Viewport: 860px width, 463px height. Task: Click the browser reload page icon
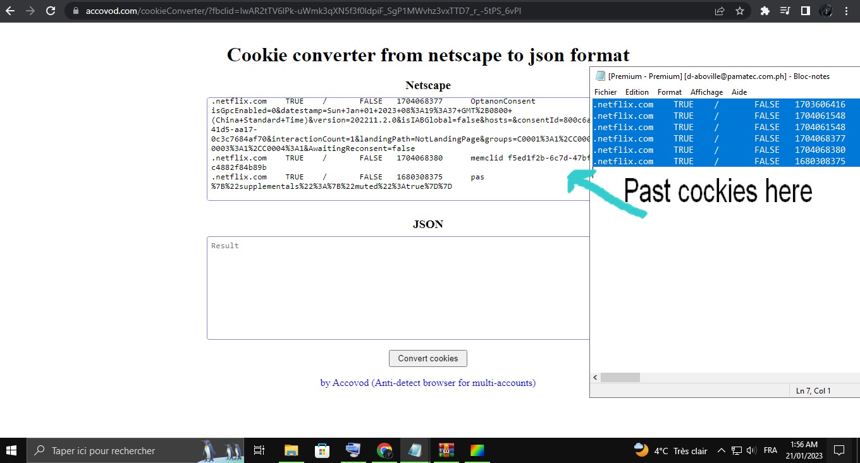point(51,11)
